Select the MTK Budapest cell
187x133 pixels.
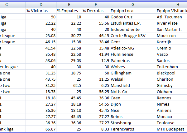tap(171, 129)
